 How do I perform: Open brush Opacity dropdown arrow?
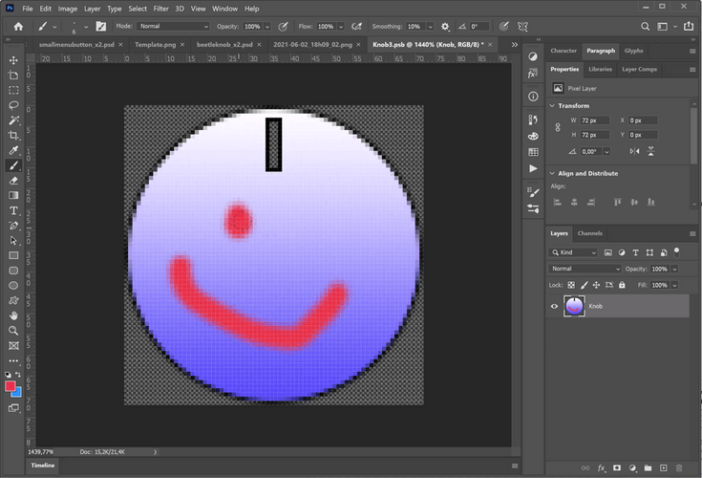pyautogui.click(x=267, y=27)
